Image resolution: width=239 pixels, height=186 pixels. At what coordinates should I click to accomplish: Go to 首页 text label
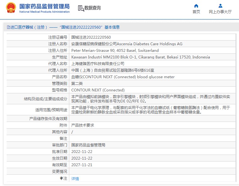point(196,12)
